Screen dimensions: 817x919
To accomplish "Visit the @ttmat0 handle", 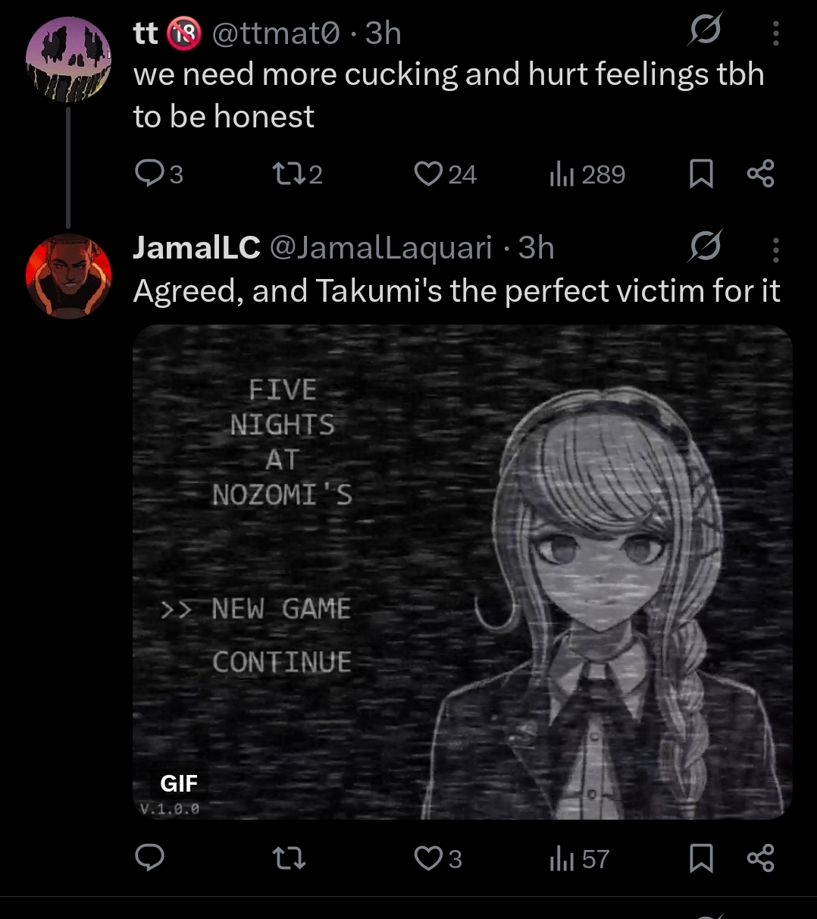I will [x=277, y=33].
